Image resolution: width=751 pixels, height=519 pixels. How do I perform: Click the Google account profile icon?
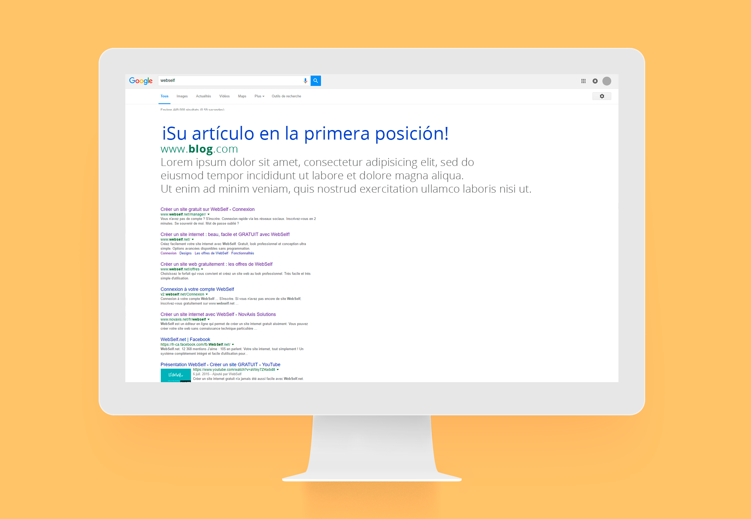(x=606, y=81)
